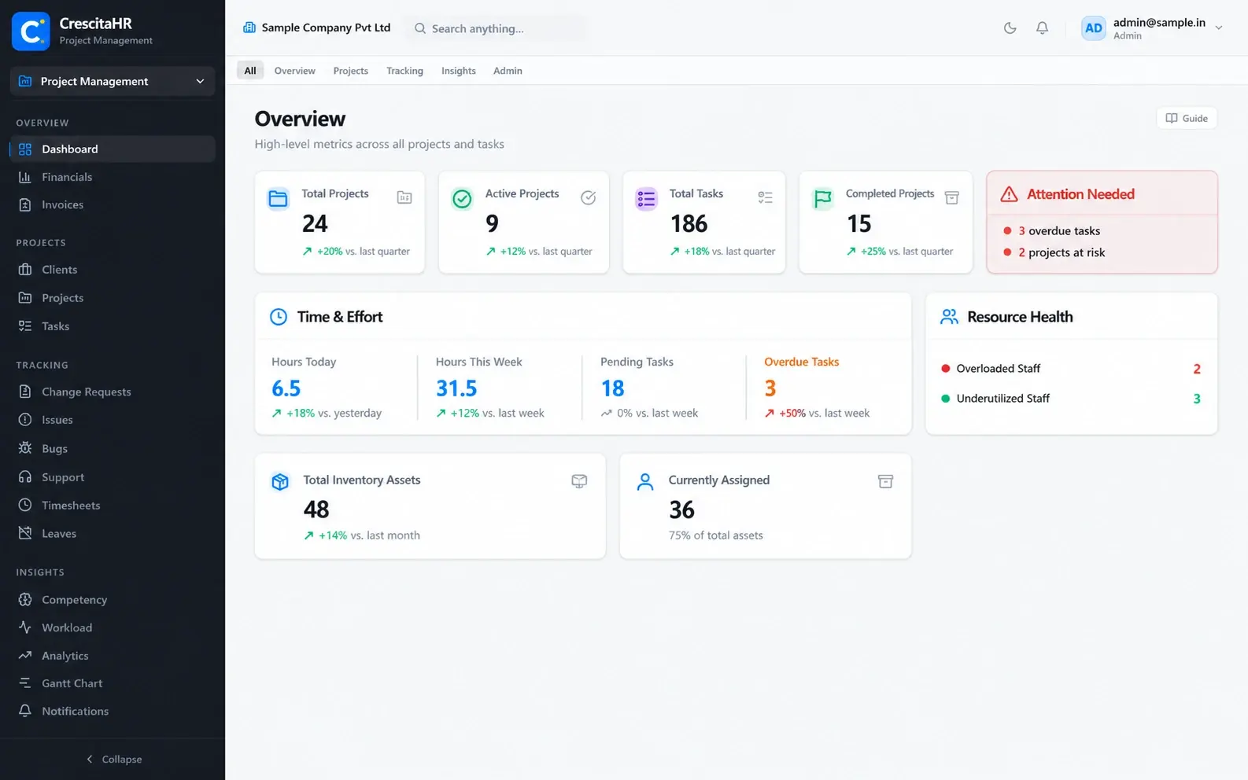This screenshot has height=780, width=1248.
Task: Open the Project Management module dropdown
Action: coord(113,81)
